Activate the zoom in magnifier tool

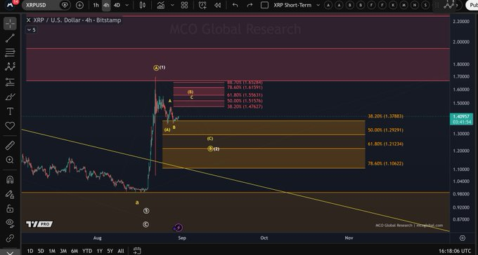coord(10,160)
